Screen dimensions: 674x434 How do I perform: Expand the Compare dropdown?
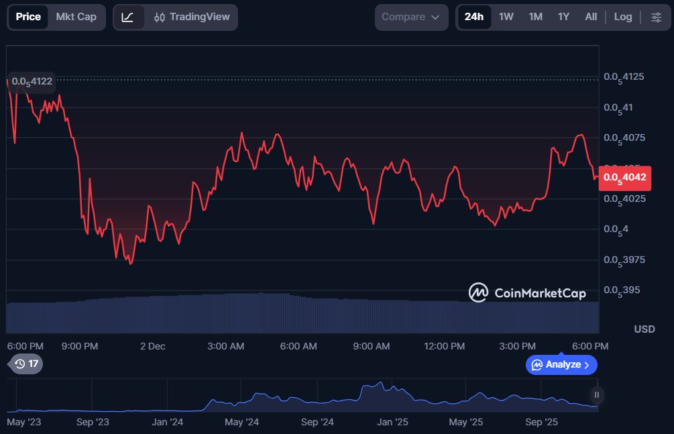(x=411, y=17)
